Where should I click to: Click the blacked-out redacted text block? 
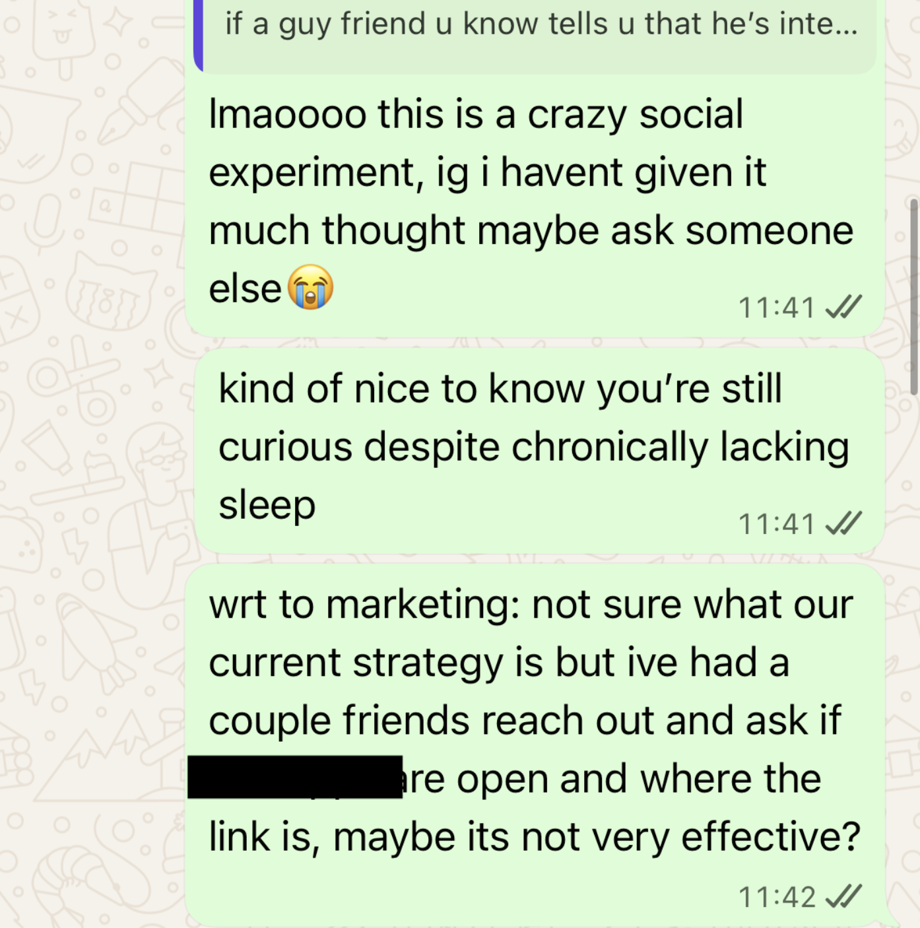[x=295, y=778]
